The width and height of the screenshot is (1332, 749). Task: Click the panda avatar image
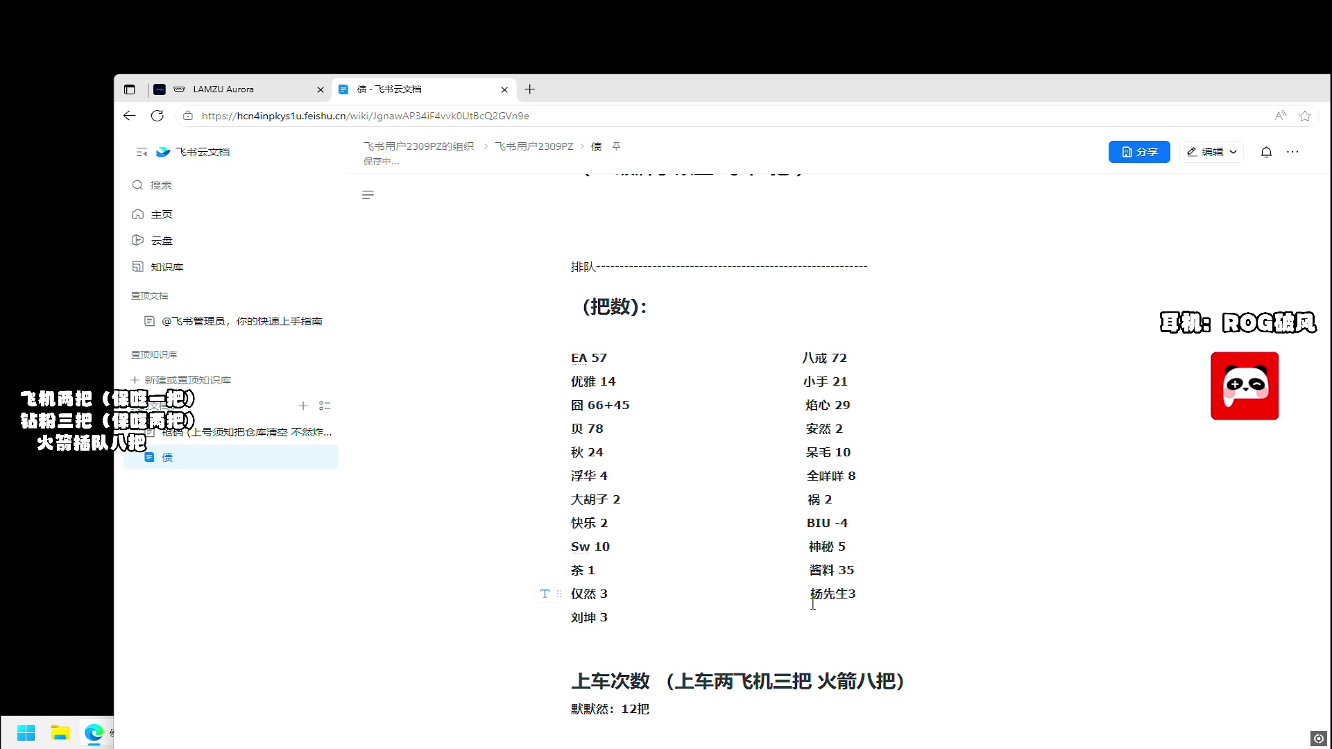point(1245,386)
